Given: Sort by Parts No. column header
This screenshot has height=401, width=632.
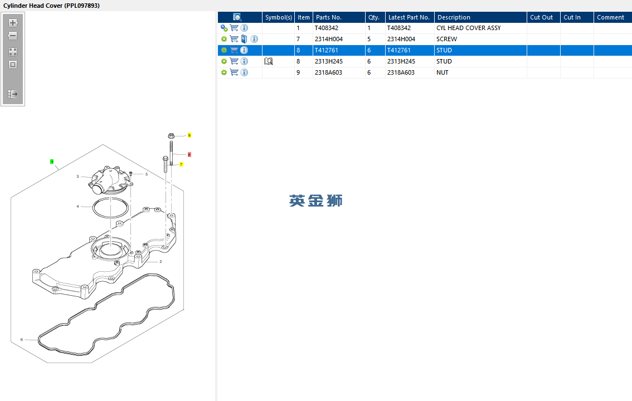Looking at the screenshot, I should tap(339, 17).
